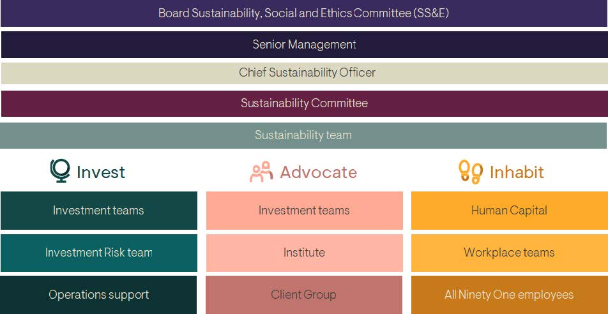Click the Workplace teams box
Image resolution: width=608 pixels, height=314 pixels.
click(509, 253)
